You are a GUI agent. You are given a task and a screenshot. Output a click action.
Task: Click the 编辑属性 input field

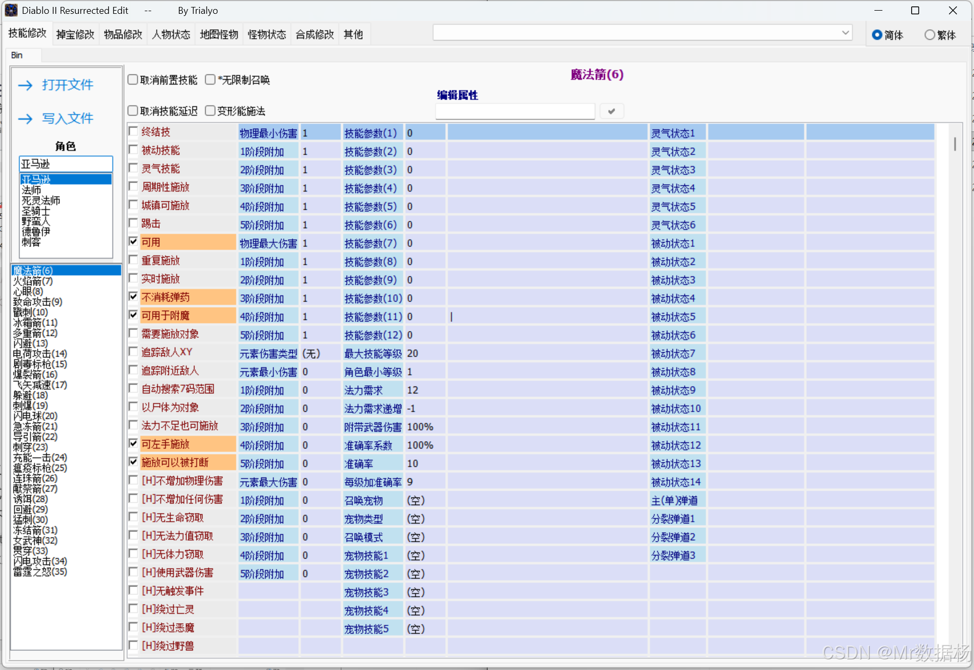pos(515,111)
